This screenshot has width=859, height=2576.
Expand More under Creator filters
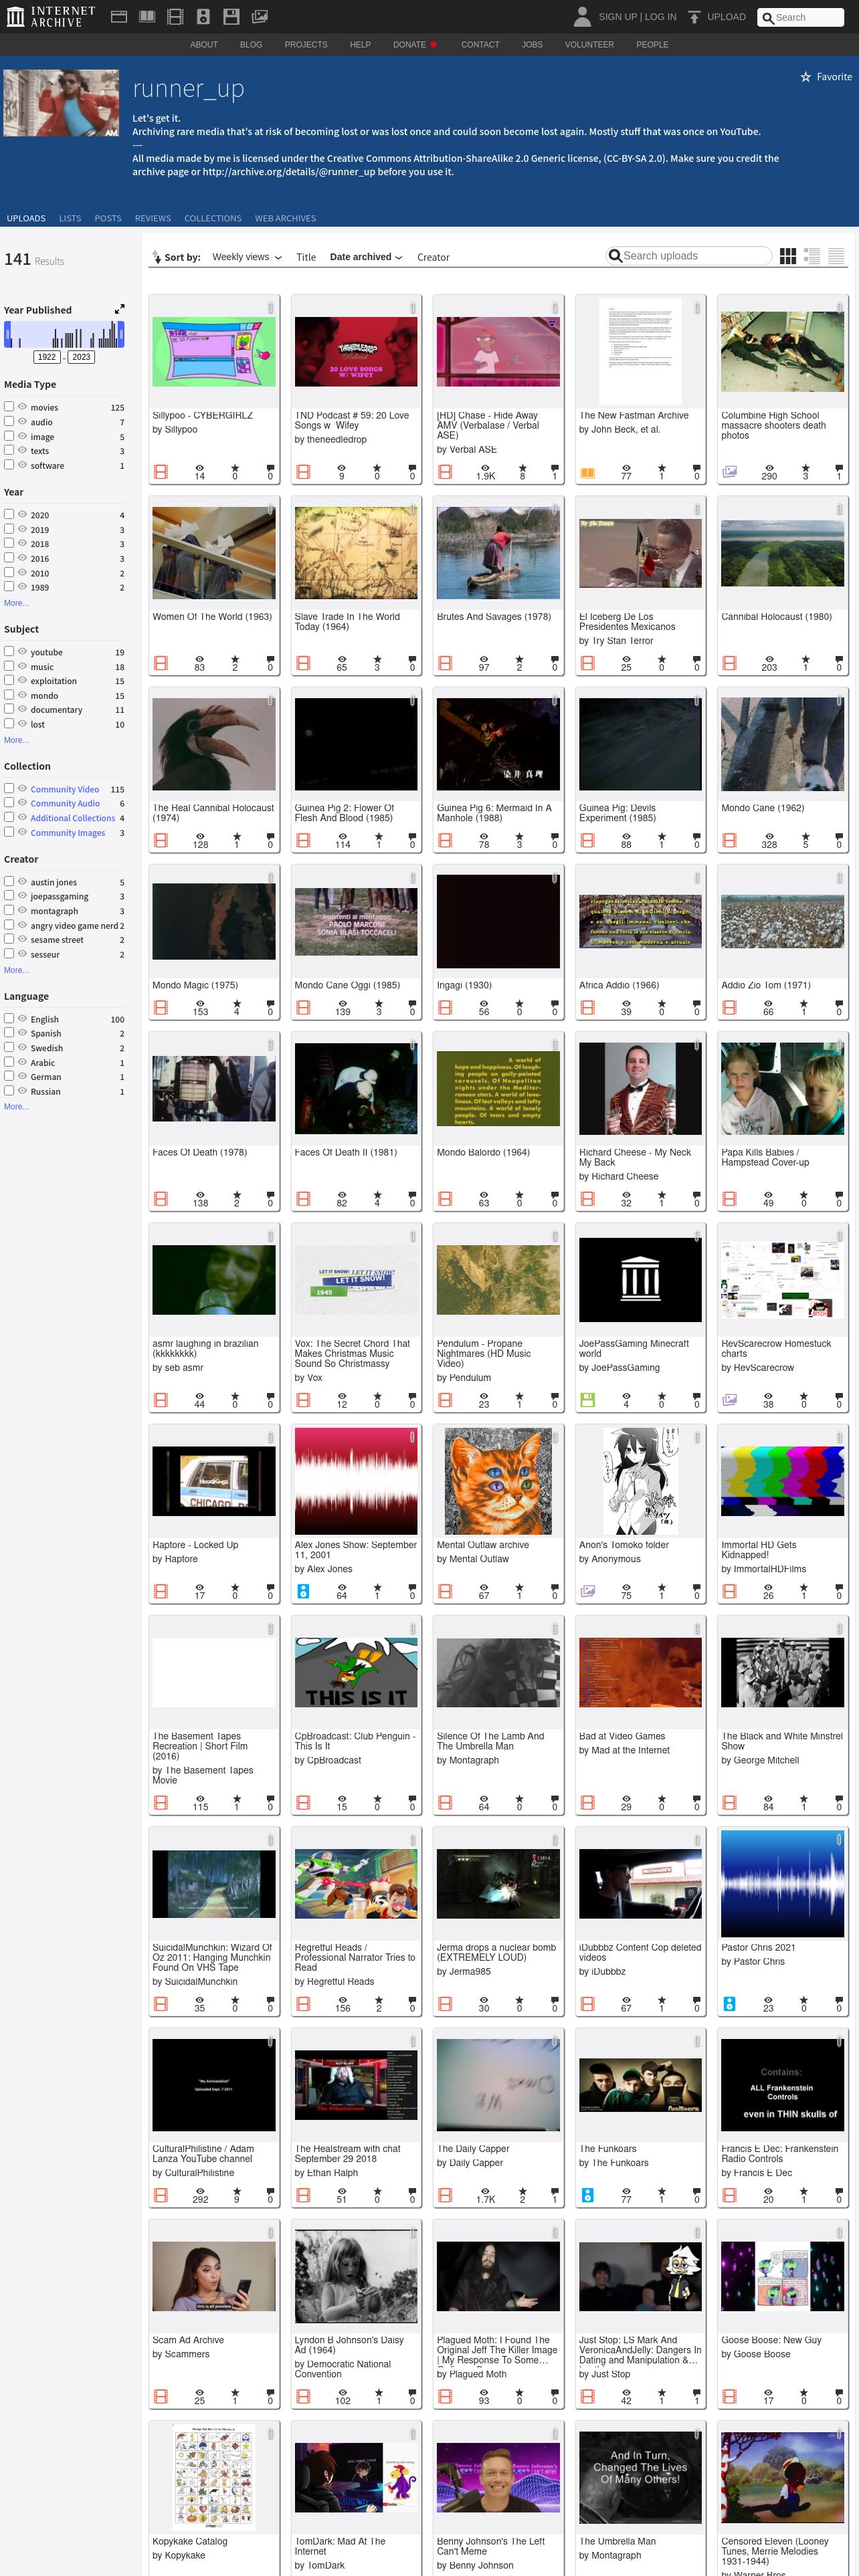click(16, 970)
